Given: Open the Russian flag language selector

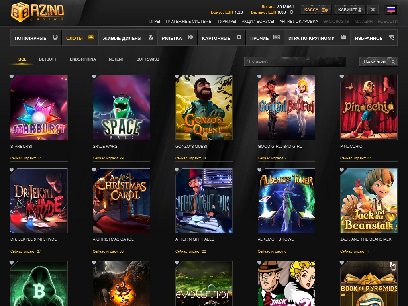Looking at the screenshot, I should [x=391, y=10].
